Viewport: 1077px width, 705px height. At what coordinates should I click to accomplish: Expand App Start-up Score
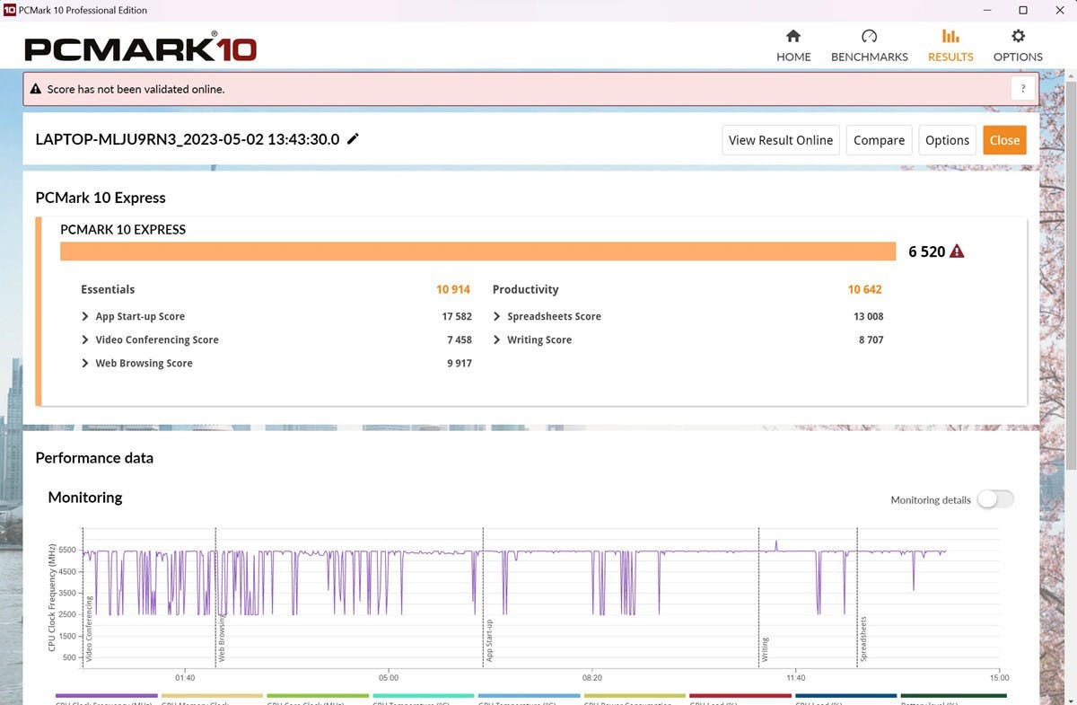point(85,316)
